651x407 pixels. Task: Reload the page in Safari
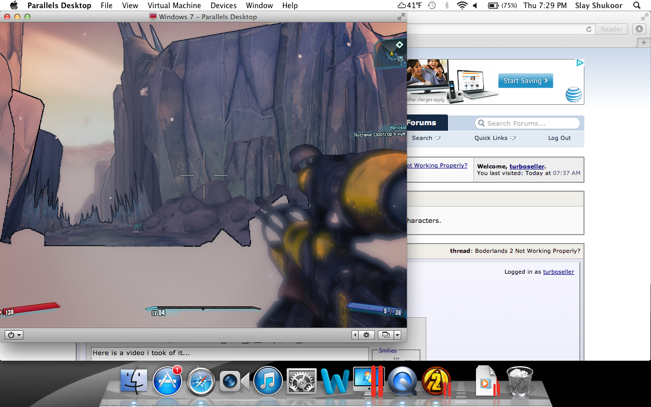589,29
